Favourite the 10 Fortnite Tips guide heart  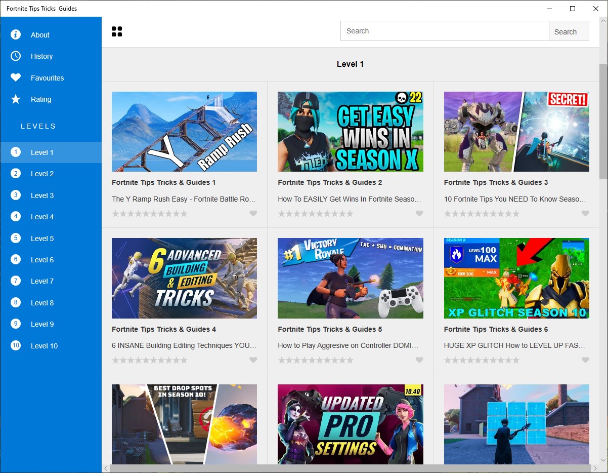585,214
